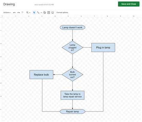The width and height of the screenshot is (142, 122).
Task: Click the 'Plug in lamp' rectangle
Action: (103, 48)
